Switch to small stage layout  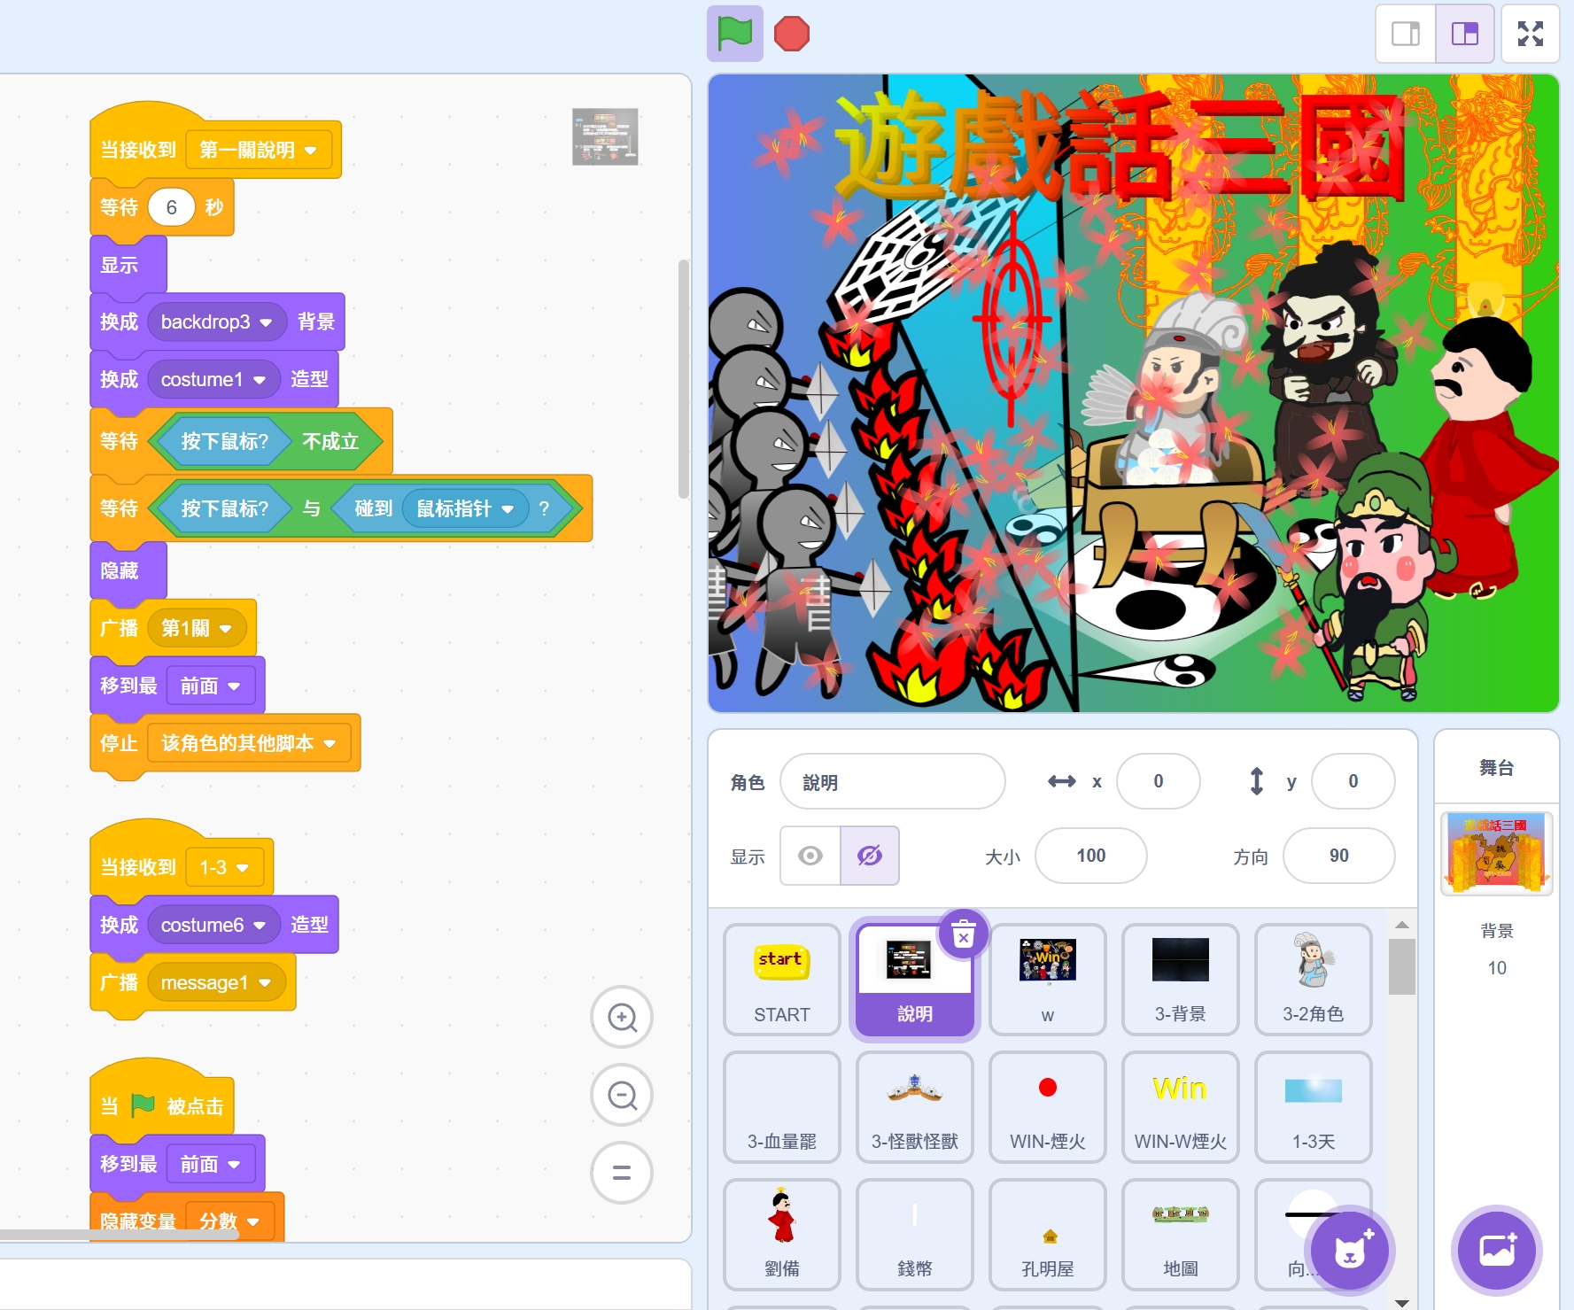[1405, 34]
